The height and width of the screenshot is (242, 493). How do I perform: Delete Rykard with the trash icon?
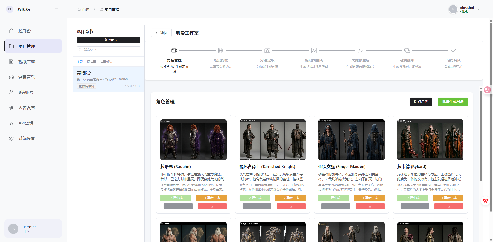click(x=449, y=206)
